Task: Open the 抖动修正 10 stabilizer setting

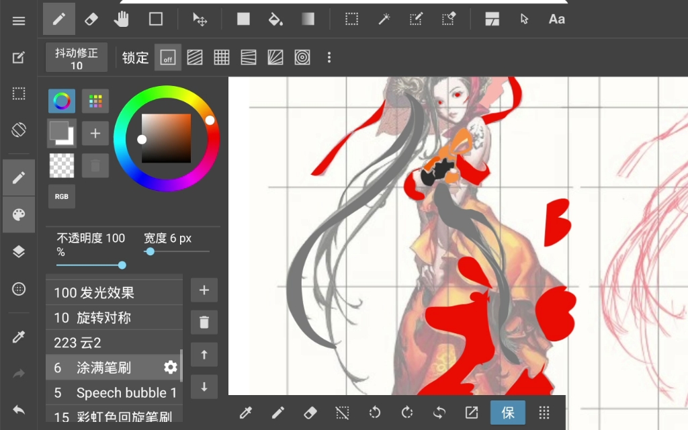Action: click(77, 58)
